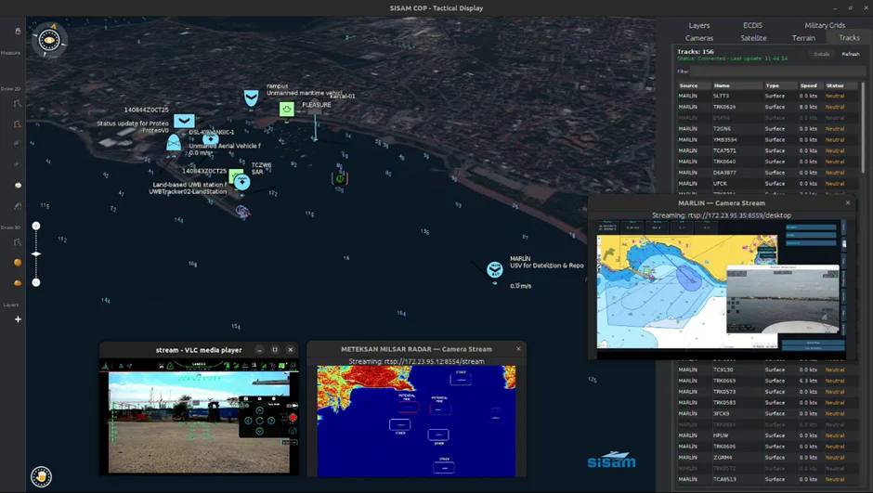
Task: Select track row YMB3594
Action: [x=768, y=139]
